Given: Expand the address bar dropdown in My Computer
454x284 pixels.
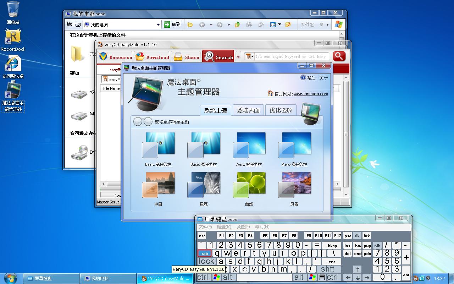Looking at the screenshot, I should click(158, 24).
